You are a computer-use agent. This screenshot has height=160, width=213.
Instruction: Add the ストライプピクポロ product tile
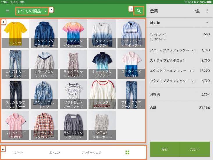[131, 64]
